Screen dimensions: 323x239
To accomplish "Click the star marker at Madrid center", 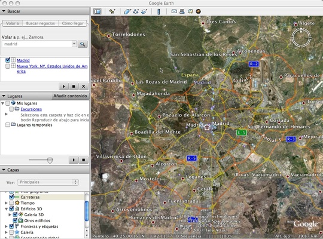I will coord(206,128).
